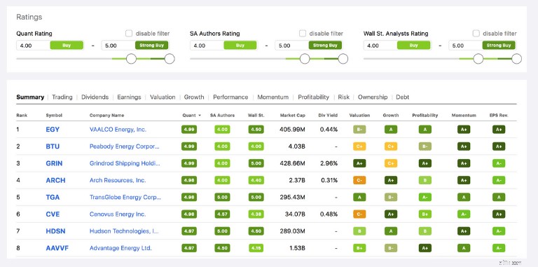
Task: Click EGY EPS Rev. A+ grade badge
Action: [x=499, y=130]
